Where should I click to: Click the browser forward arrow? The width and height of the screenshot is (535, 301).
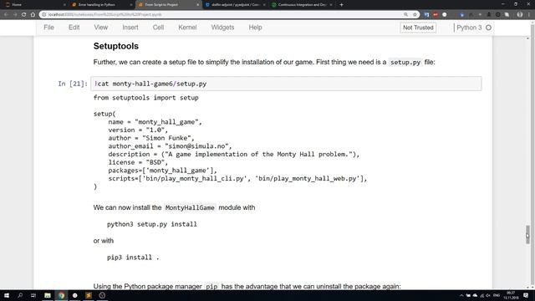[x=15, y=15]
